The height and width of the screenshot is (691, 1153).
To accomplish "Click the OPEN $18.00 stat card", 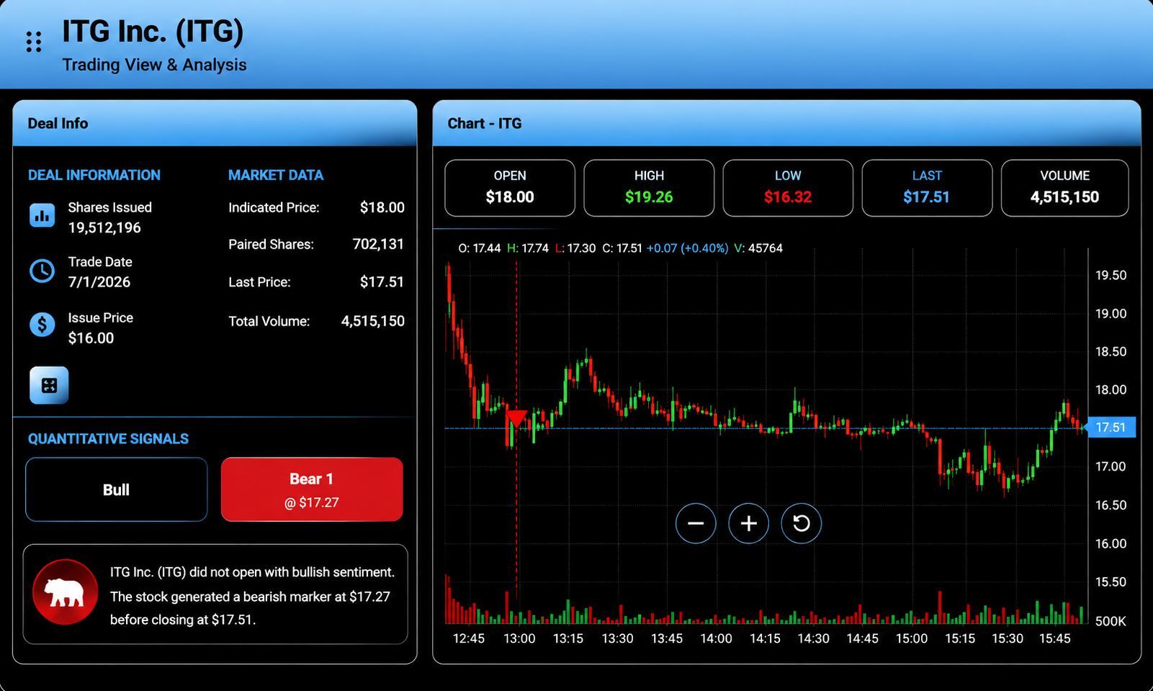I will (510, 188).
